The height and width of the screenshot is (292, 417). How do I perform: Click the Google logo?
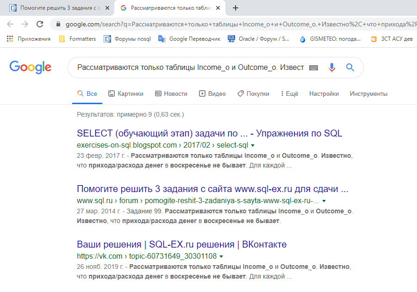31,68
